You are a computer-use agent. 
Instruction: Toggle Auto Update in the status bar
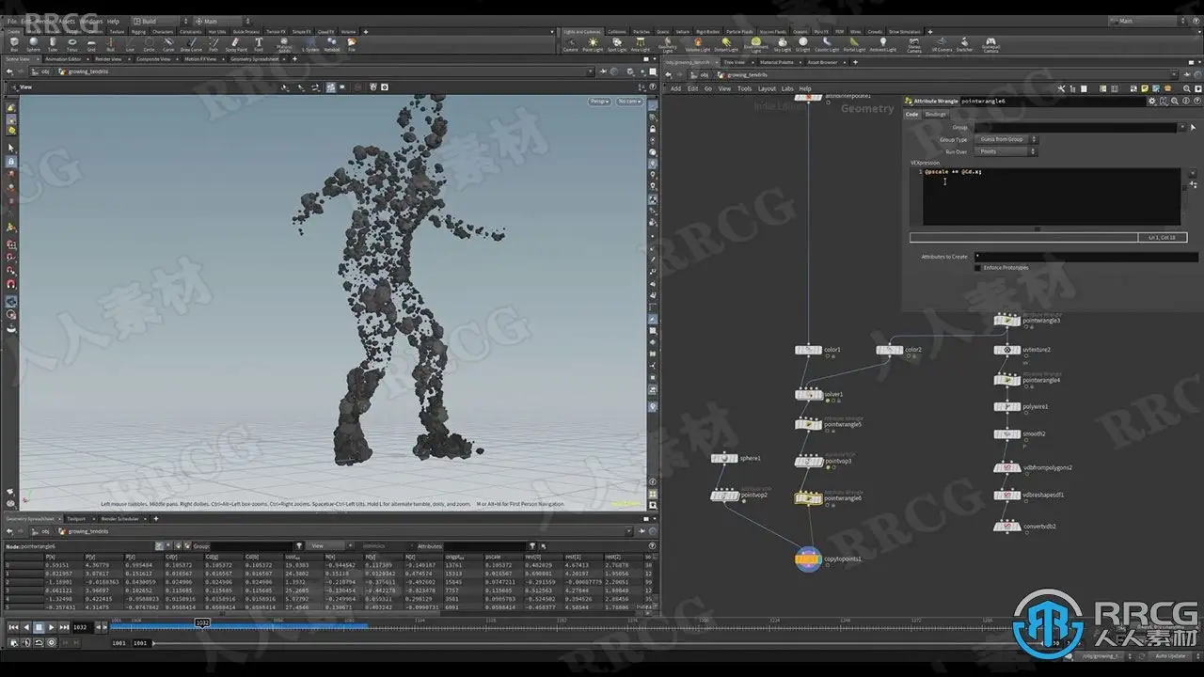point(1170,655)
